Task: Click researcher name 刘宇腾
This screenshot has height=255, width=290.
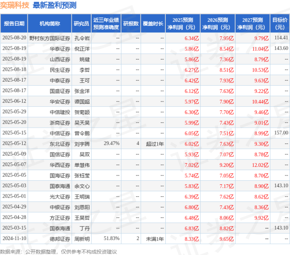Action: coord(82,144)
